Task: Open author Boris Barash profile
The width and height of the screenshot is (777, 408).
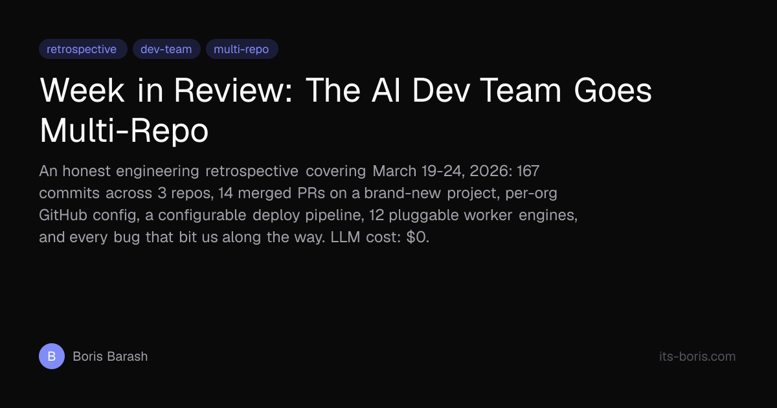Action: pos(110,356)
